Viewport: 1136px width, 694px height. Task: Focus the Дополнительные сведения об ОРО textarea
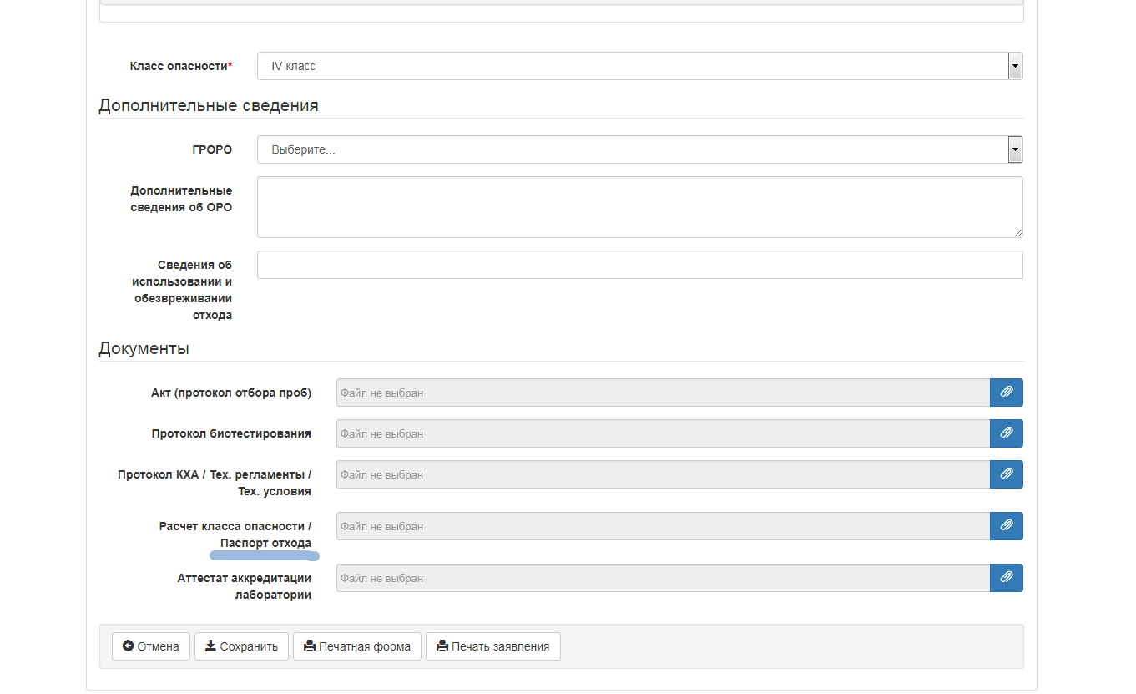639,206
